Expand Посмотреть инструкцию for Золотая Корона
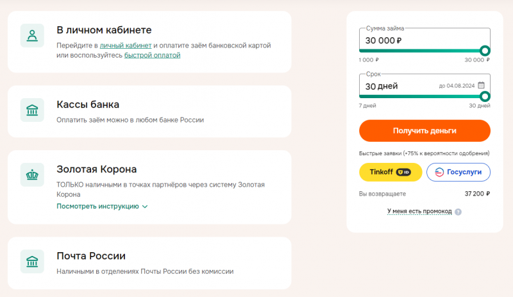Viewport: 513px width, 297px height. pos(97,207)
